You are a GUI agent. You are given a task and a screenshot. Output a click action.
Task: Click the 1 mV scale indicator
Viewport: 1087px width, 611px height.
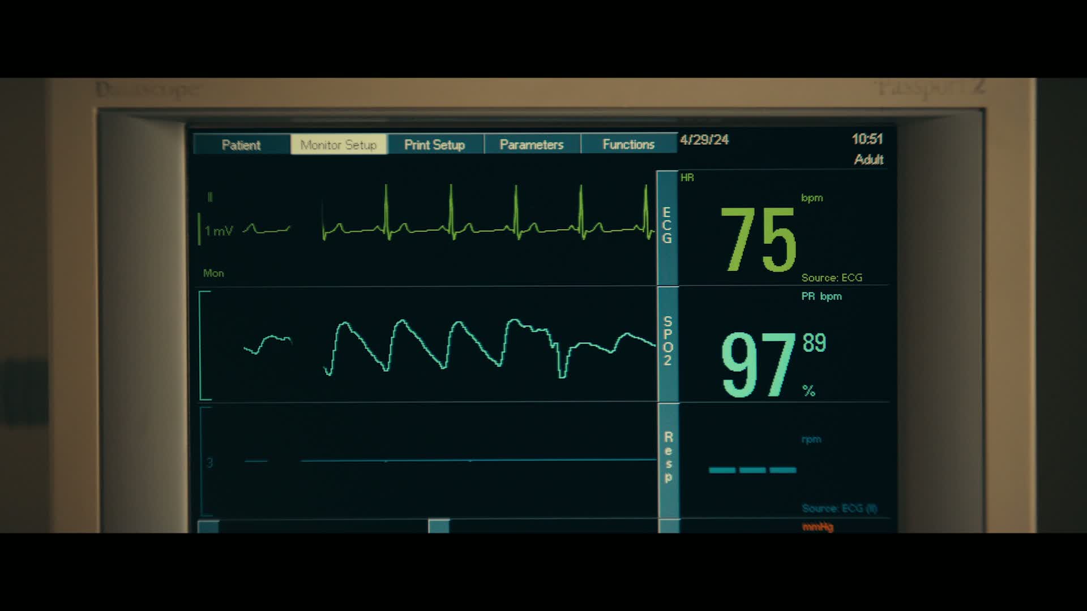tap(218, 231)
